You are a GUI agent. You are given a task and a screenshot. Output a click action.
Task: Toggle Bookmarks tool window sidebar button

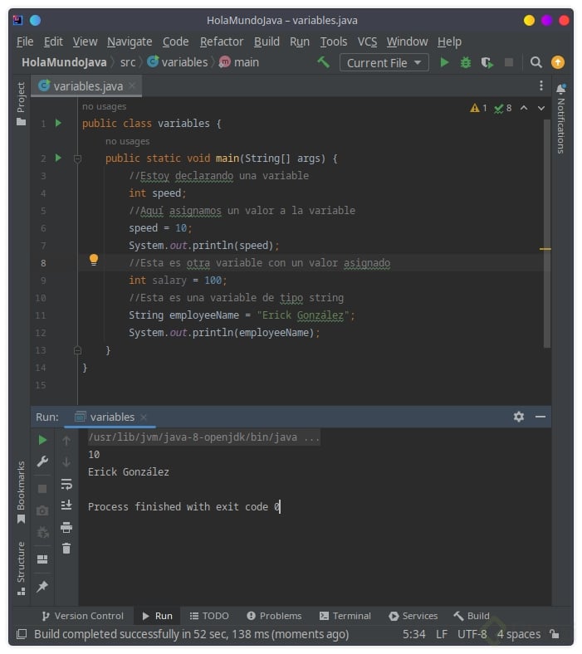pos(21,492)
